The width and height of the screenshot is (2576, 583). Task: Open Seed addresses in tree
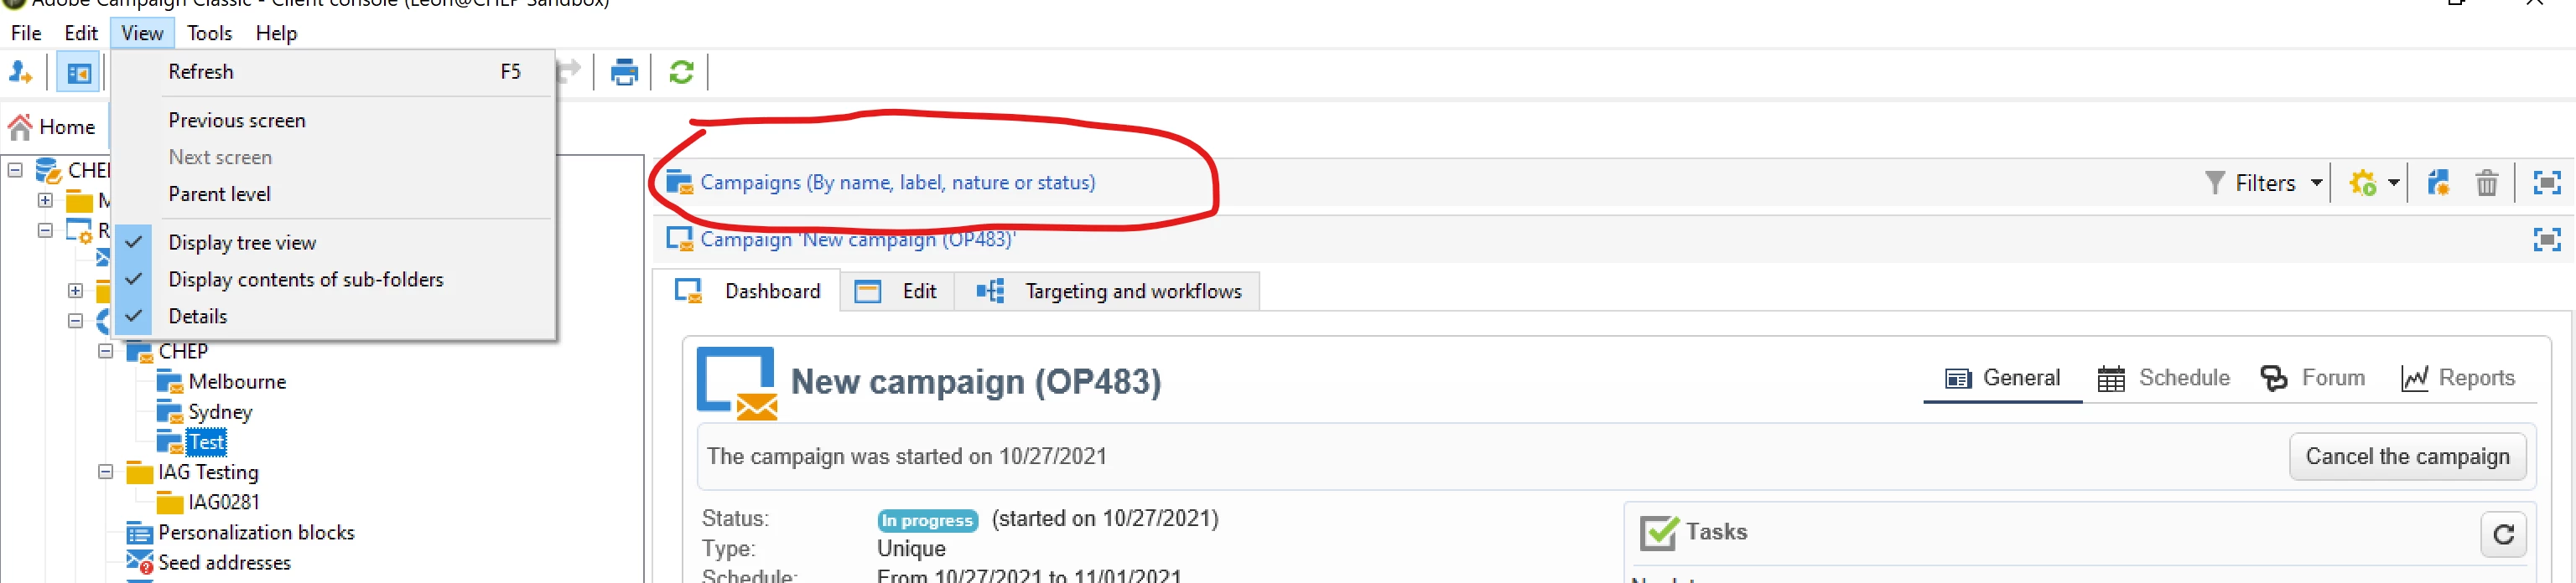[x=224, y=563]
